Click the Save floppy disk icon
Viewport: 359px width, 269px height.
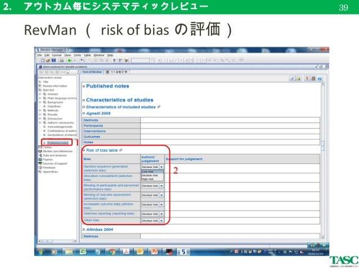click(53, 60)
